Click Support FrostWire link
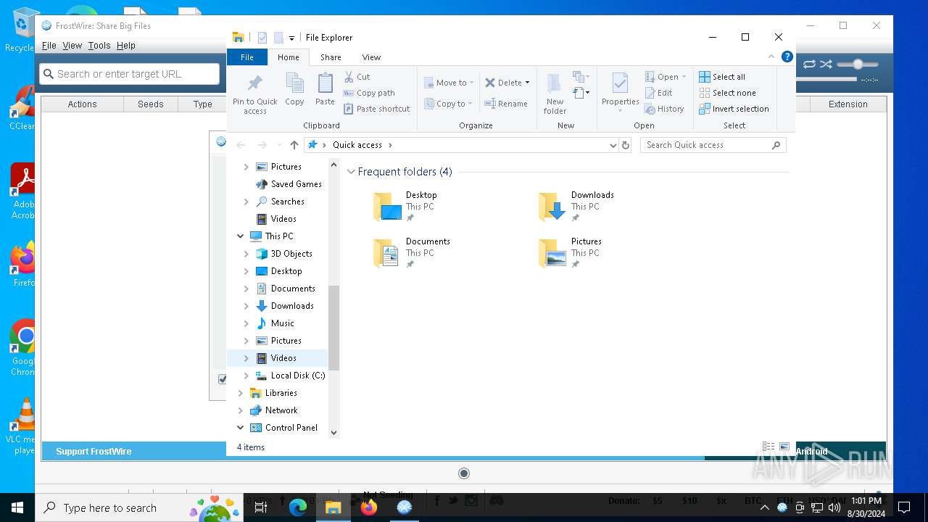 [94, 451]
